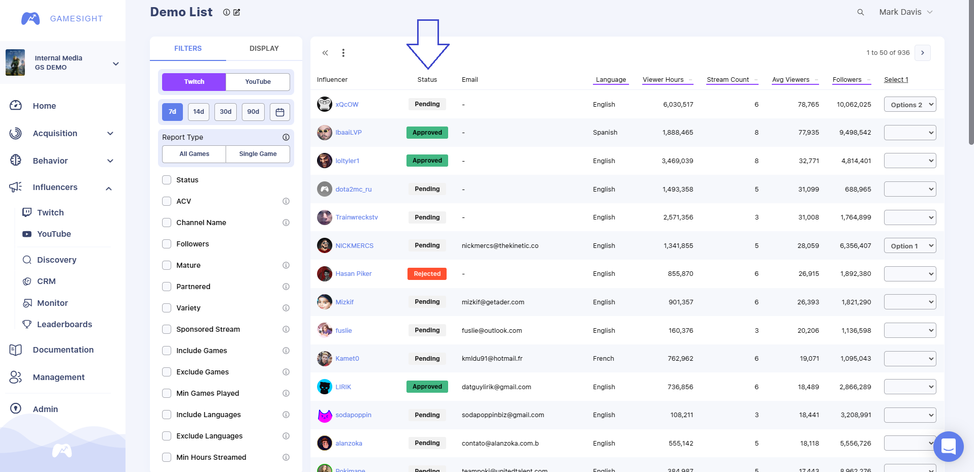The width and height of the screenshot is (974, 472).
Task: Click the Gamesight logo icon
Action: [x=30, y=19]
